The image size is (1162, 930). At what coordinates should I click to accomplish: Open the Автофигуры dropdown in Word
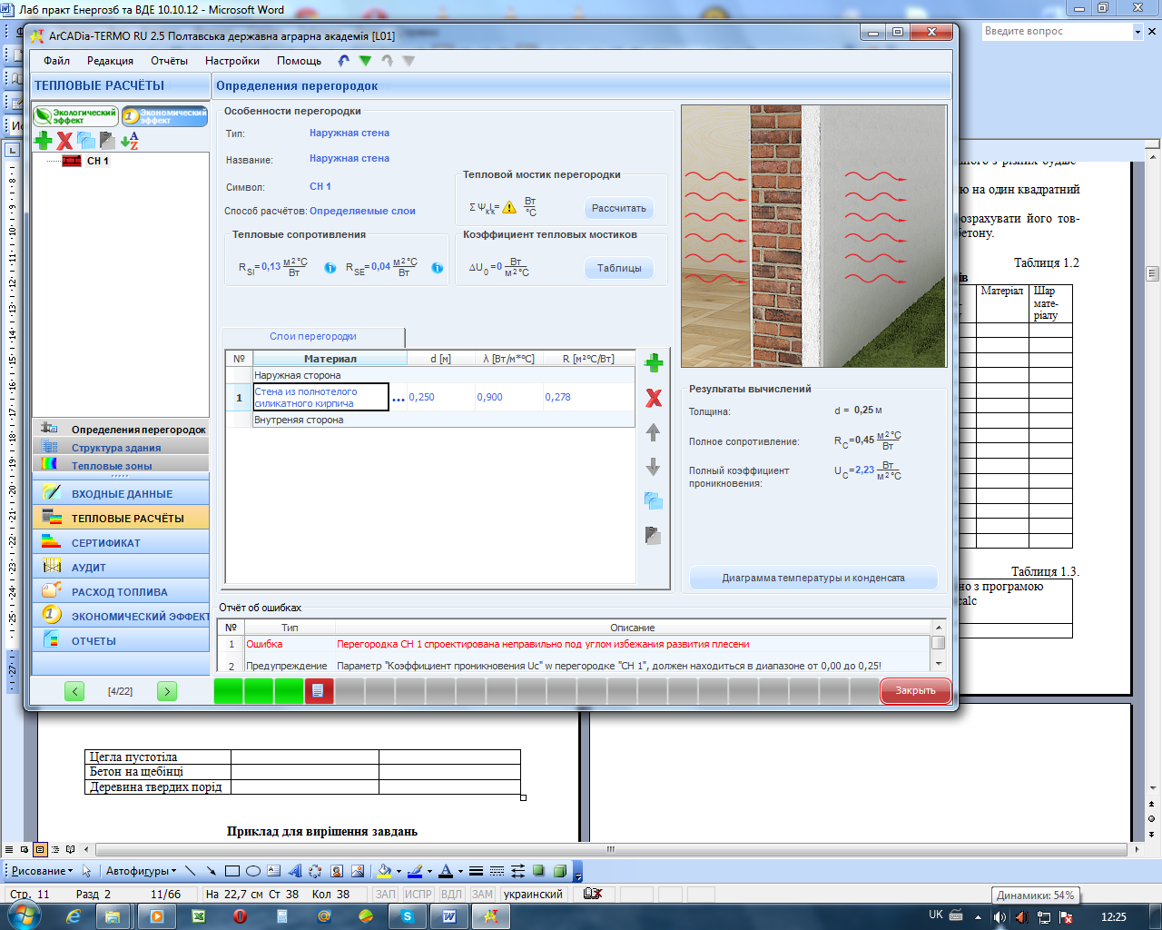[x=142, y=870]
